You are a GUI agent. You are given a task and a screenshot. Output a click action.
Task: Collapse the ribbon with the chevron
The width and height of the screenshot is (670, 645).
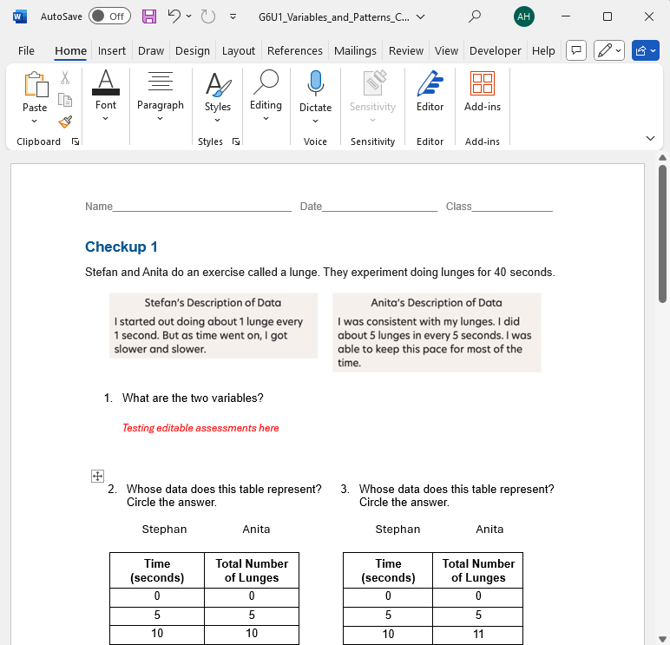[651, 138]
